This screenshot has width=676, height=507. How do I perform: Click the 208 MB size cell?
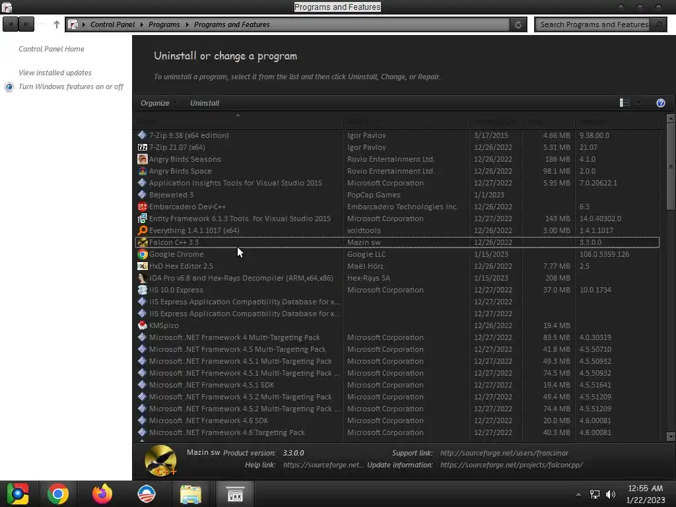pos(557,278)
